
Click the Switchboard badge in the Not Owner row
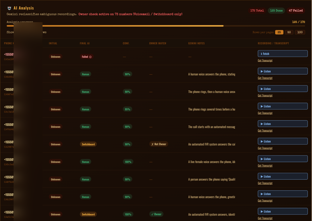[x=88, y=144]
